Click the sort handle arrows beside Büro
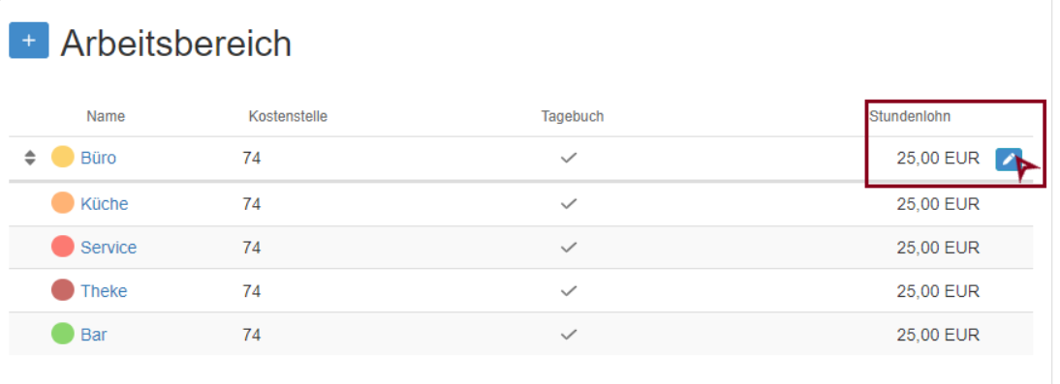 pos(30,158)
